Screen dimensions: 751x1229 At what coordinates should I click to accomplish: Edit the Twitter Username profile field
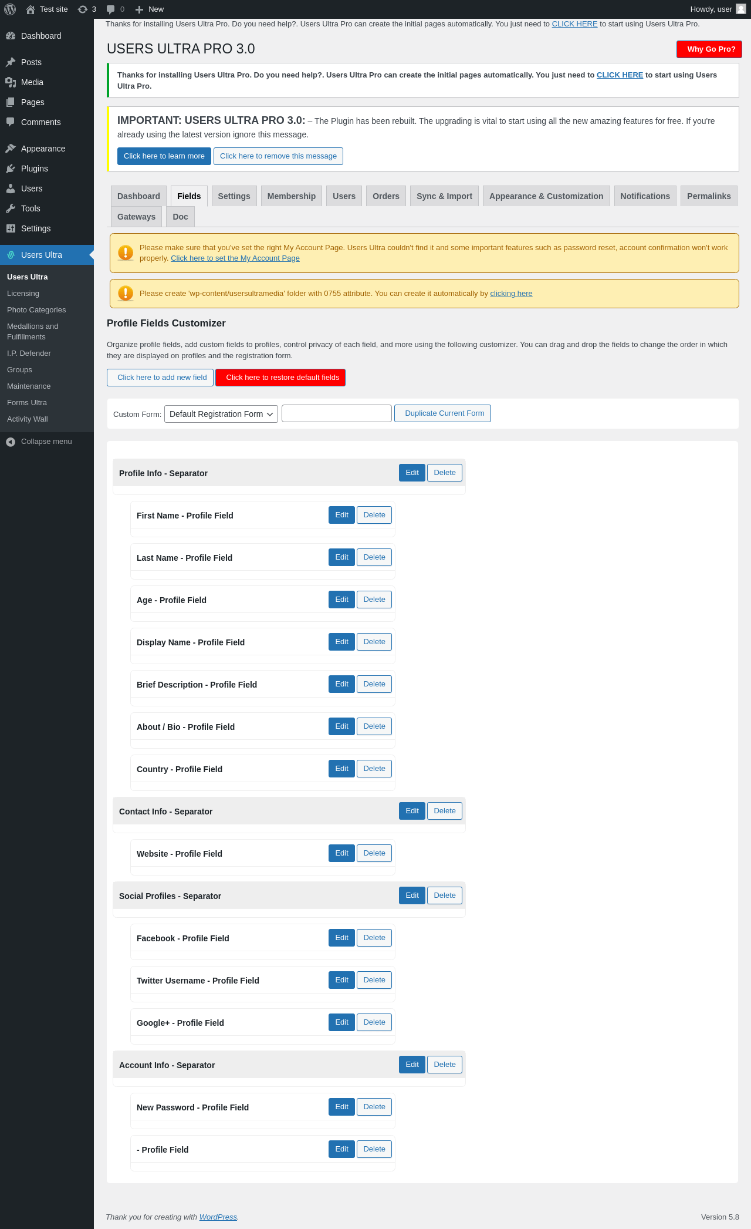[x=341, y=980]
